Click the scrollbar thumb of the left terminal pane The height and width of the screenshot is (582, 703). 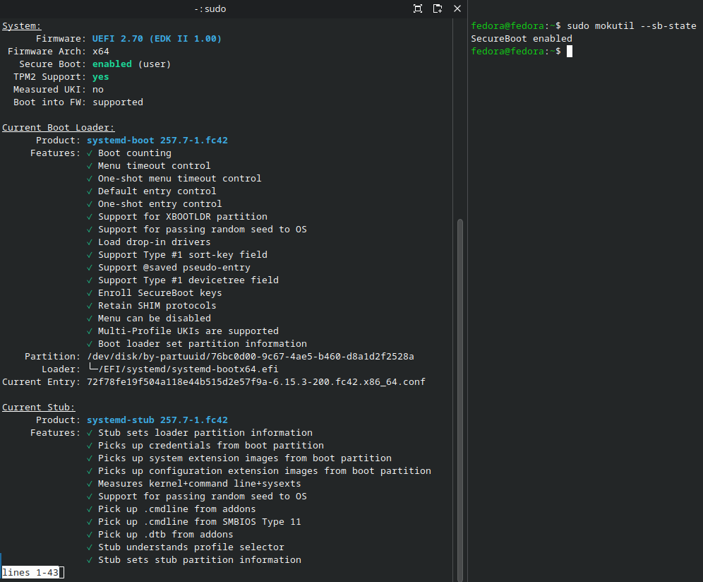pyautogui.click(x=459, y=399)
